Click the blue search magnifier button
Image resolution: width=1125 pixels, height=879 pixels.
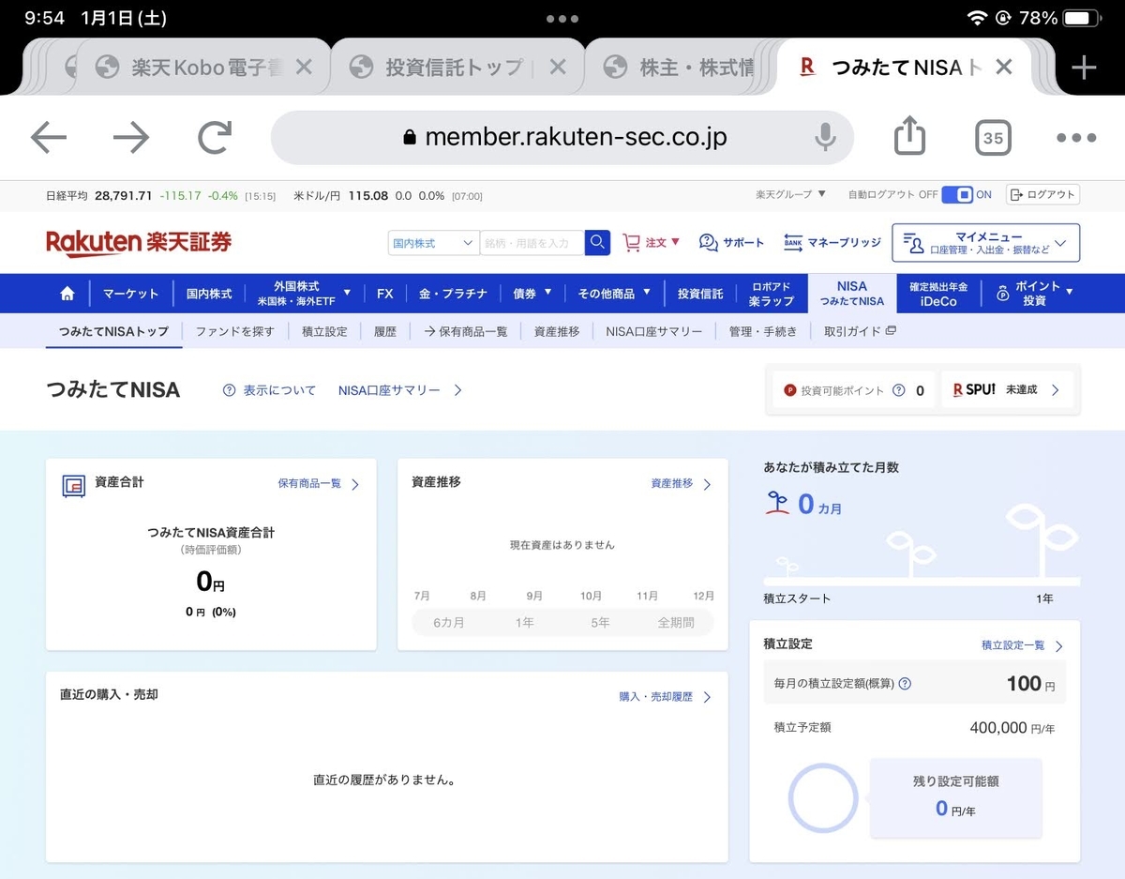click(597, 243)
